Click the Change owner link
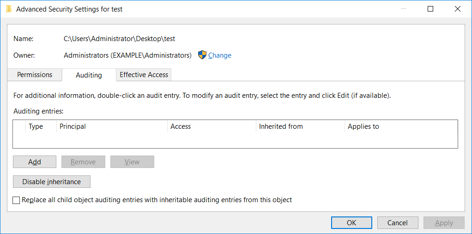Screen dimensions: 472x234 click(x=220, y=55)
